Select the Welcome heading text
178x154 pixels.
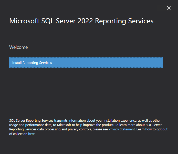click(18, 47)
